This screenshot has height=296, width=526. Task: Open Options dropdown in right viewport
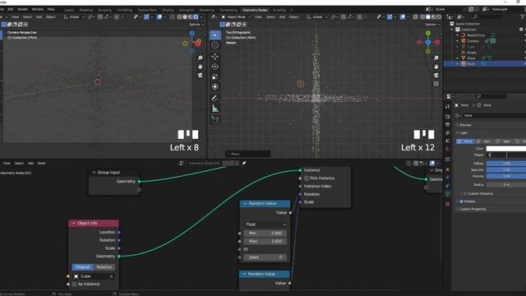(432, 25)
